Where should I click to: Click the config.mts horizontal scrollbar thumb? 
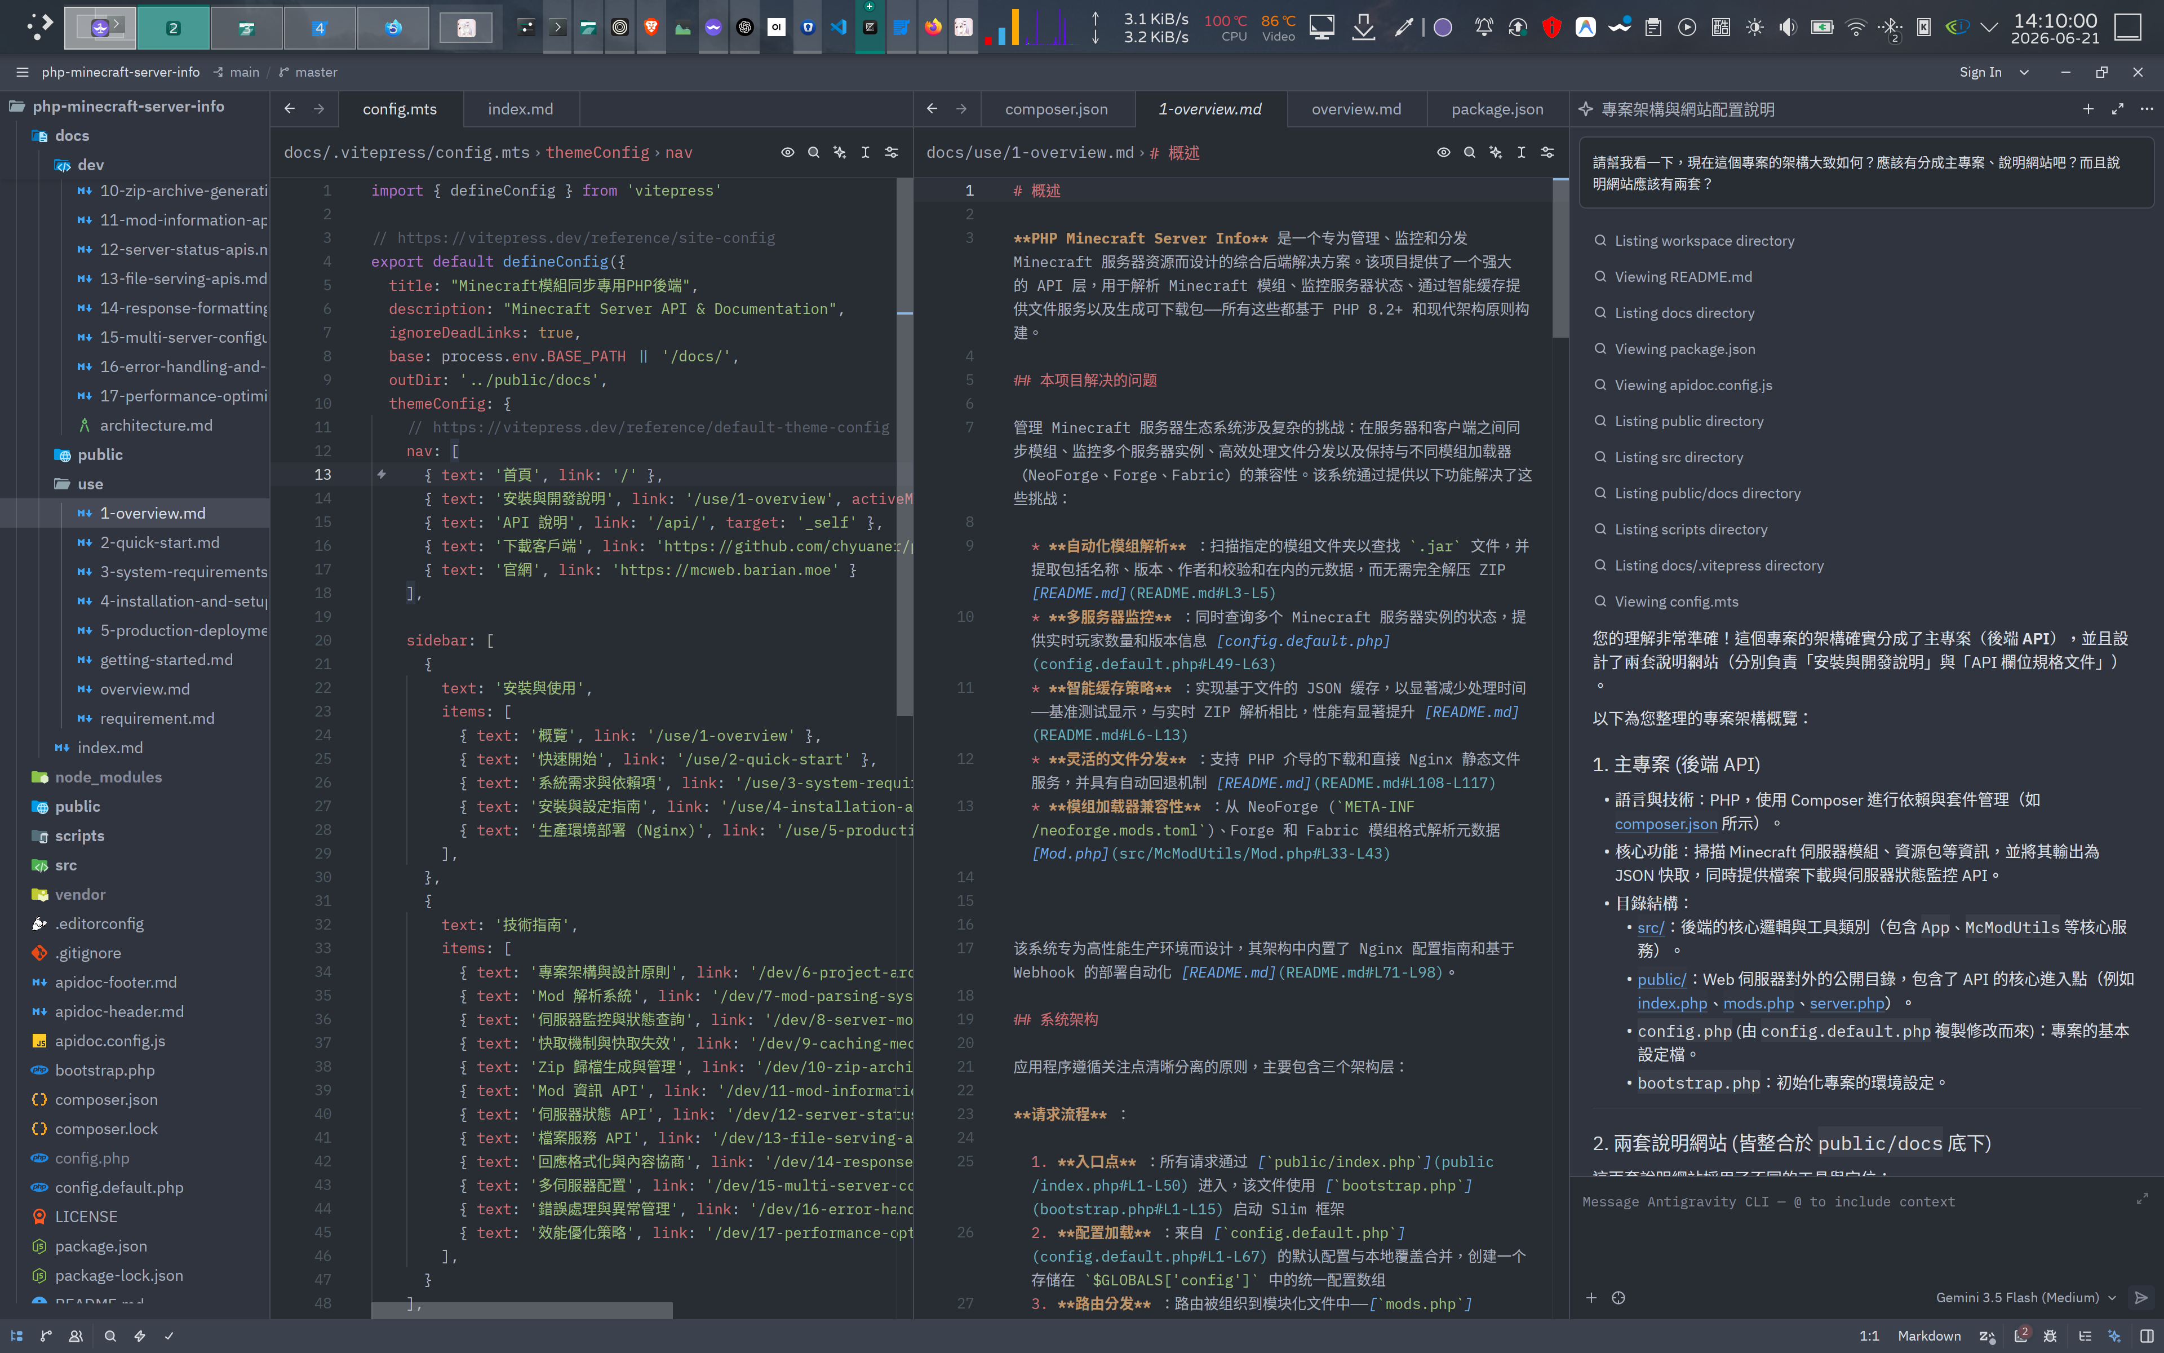click(522, 1310)
